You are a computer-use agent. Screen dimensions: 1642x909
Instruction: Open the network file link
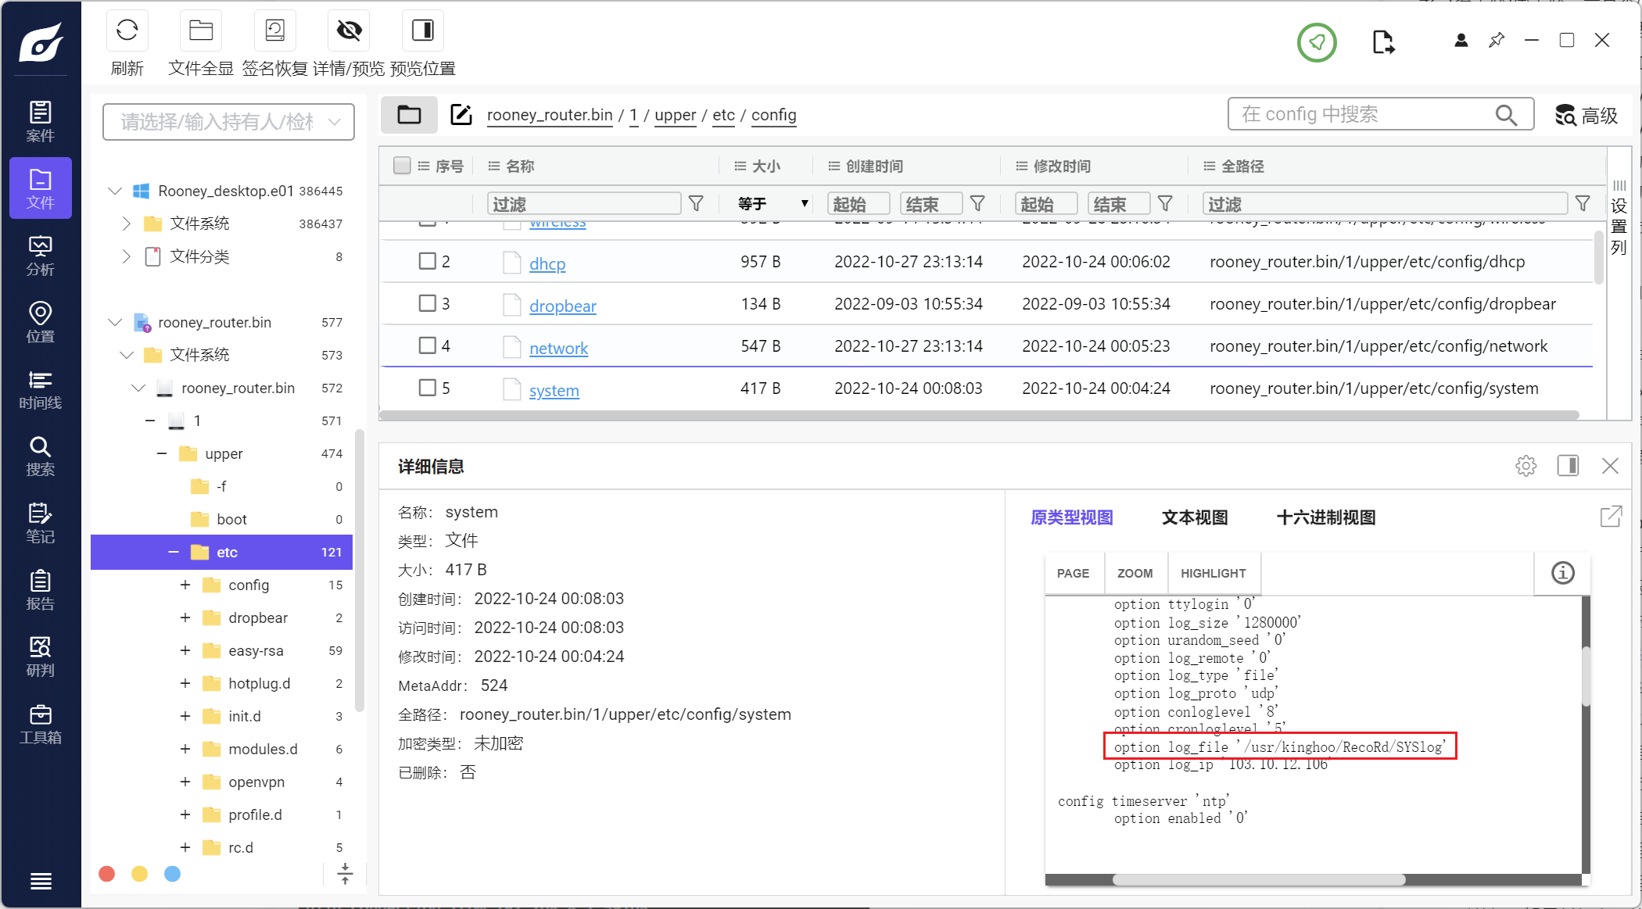point(558,348)
